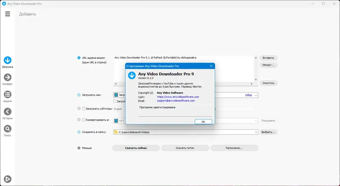Open the save folder path dropdown
The height and width of the screenshot is (186, 340).
tap(256, 132)
